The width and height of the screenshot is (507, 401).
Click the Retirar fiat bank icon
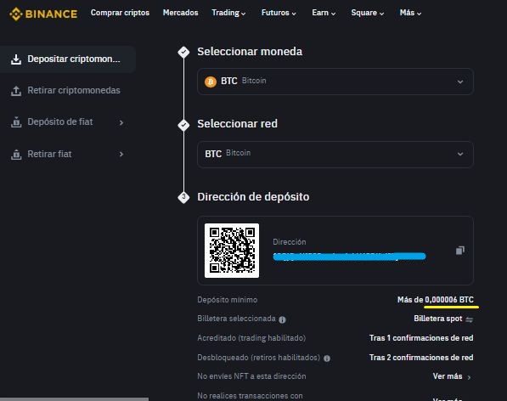[x=16, y=155]
